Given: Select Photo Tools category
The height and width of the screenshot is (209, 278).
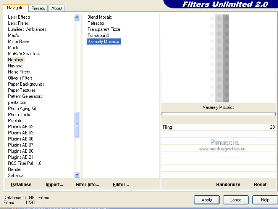Looking at the screenshot, I should [19, 115].
